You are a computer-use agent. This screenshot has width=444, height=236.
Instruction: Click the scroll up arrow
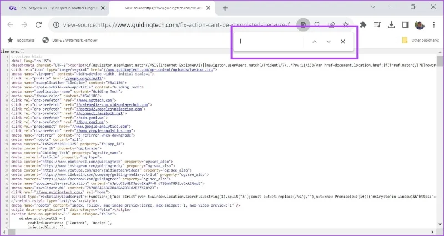pos(440,52)
